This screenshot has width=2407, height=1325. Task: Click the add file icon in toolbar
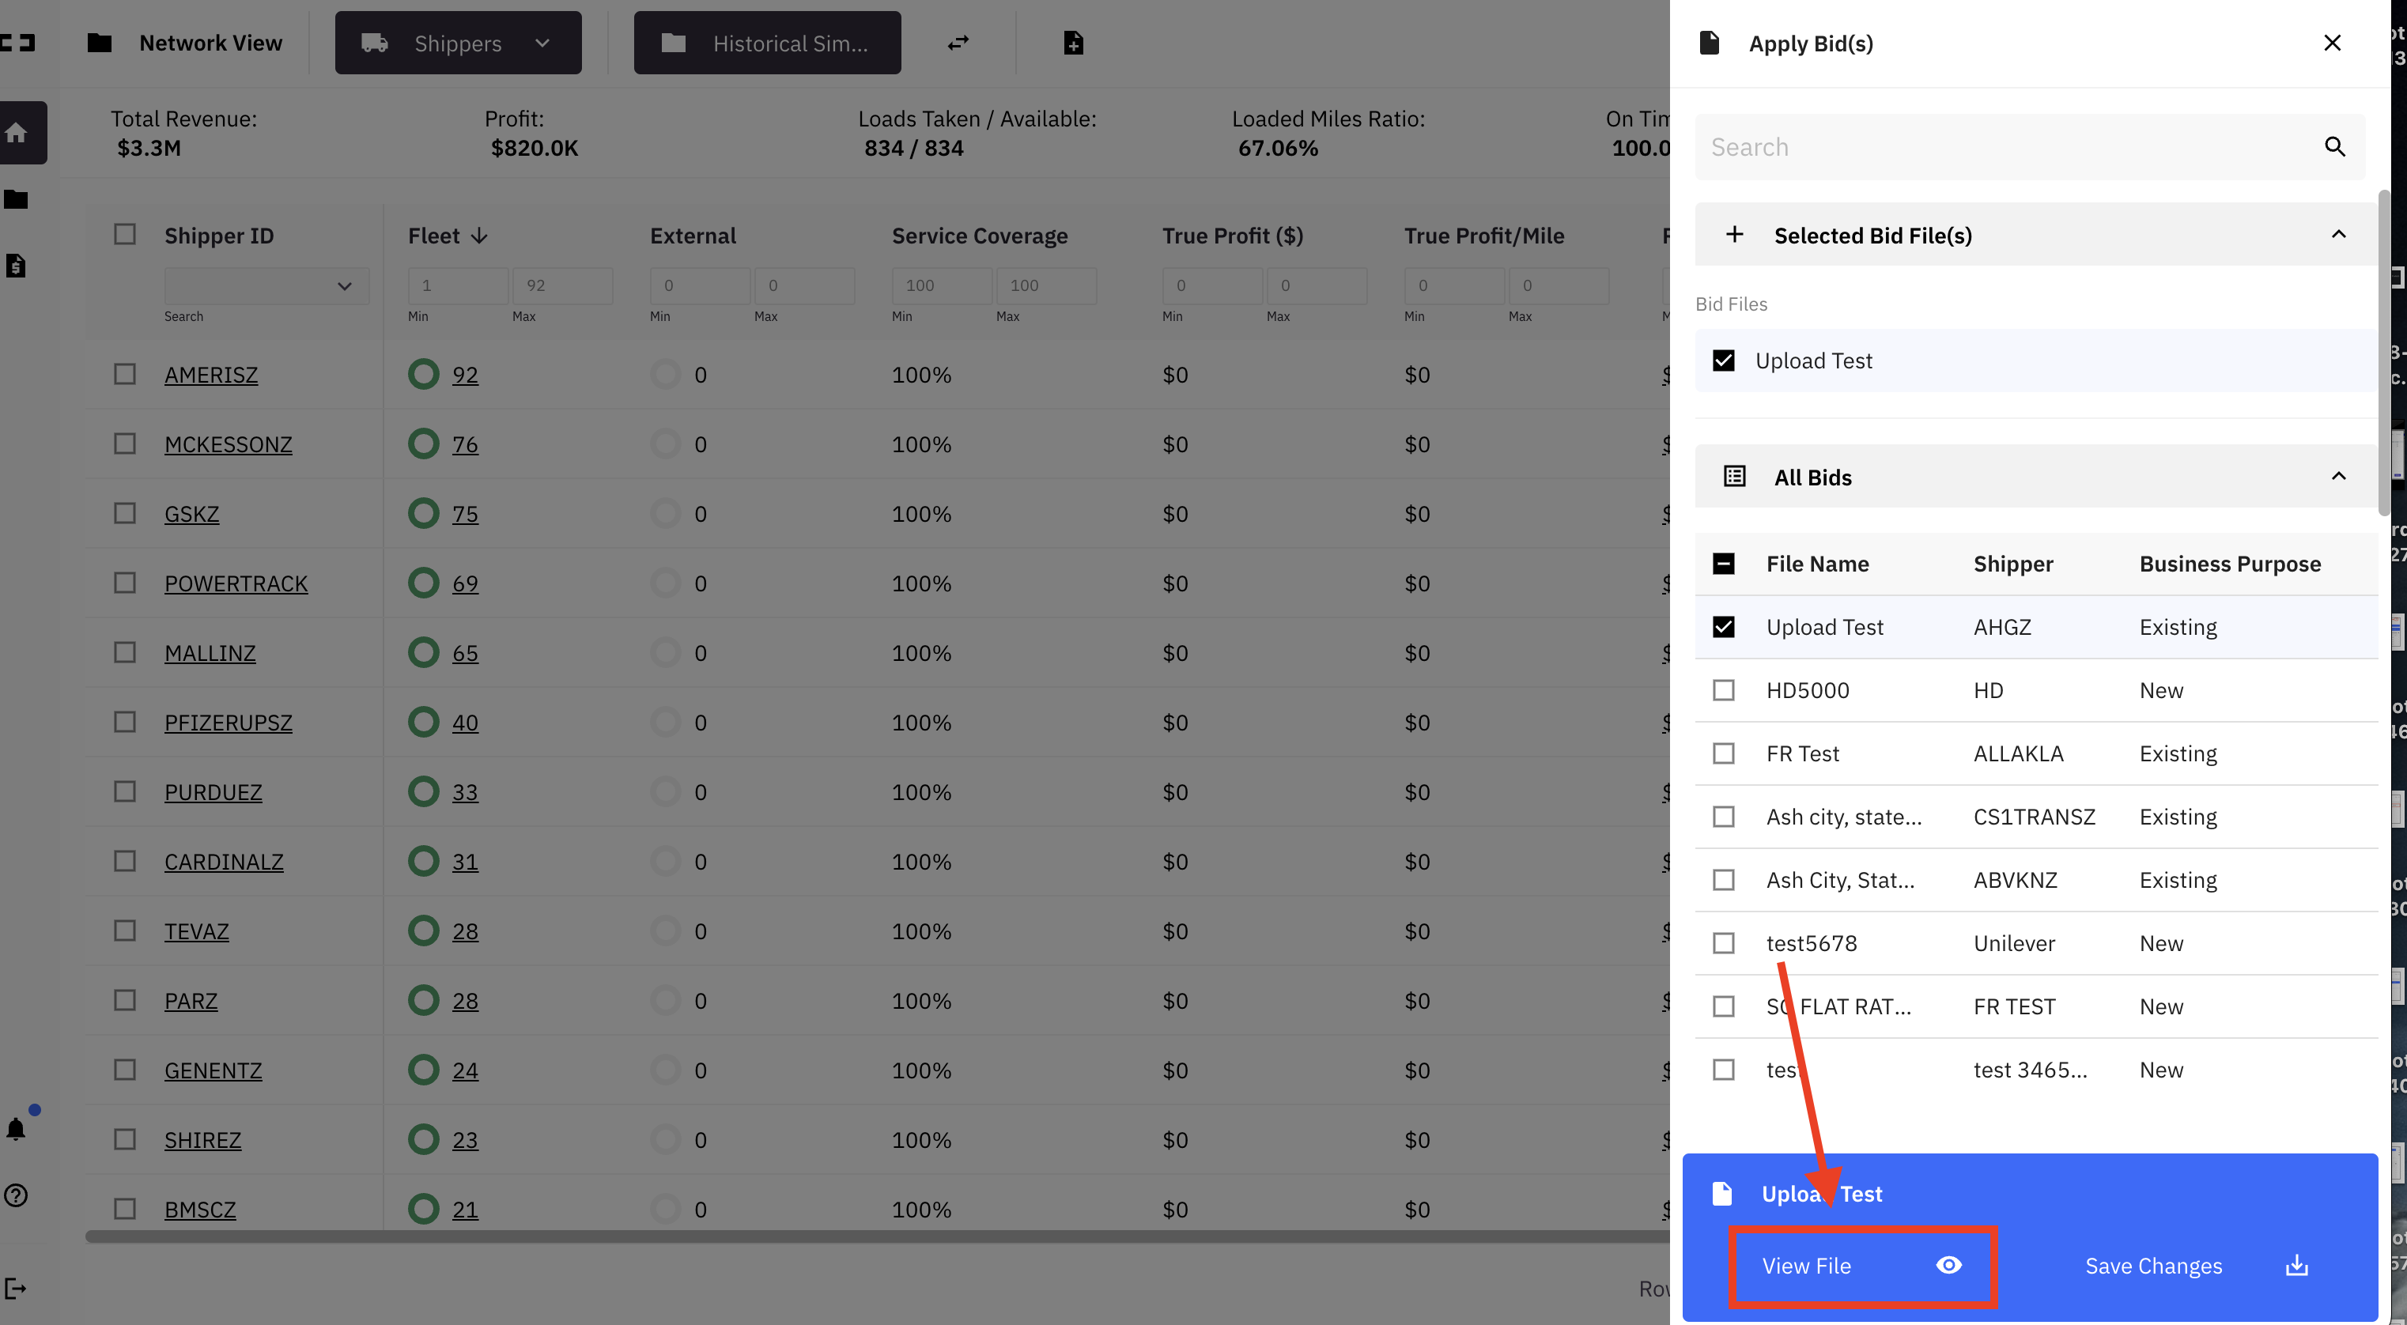point(1074,43)
